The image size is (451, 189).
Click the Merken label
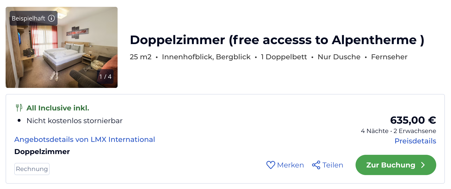tap(290, 165)
